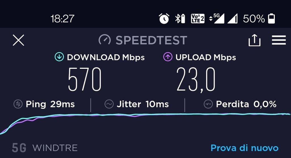This screenshot has height=158, width=291.
Task: Tap the share results icon
Action: (x=254, y=40)
